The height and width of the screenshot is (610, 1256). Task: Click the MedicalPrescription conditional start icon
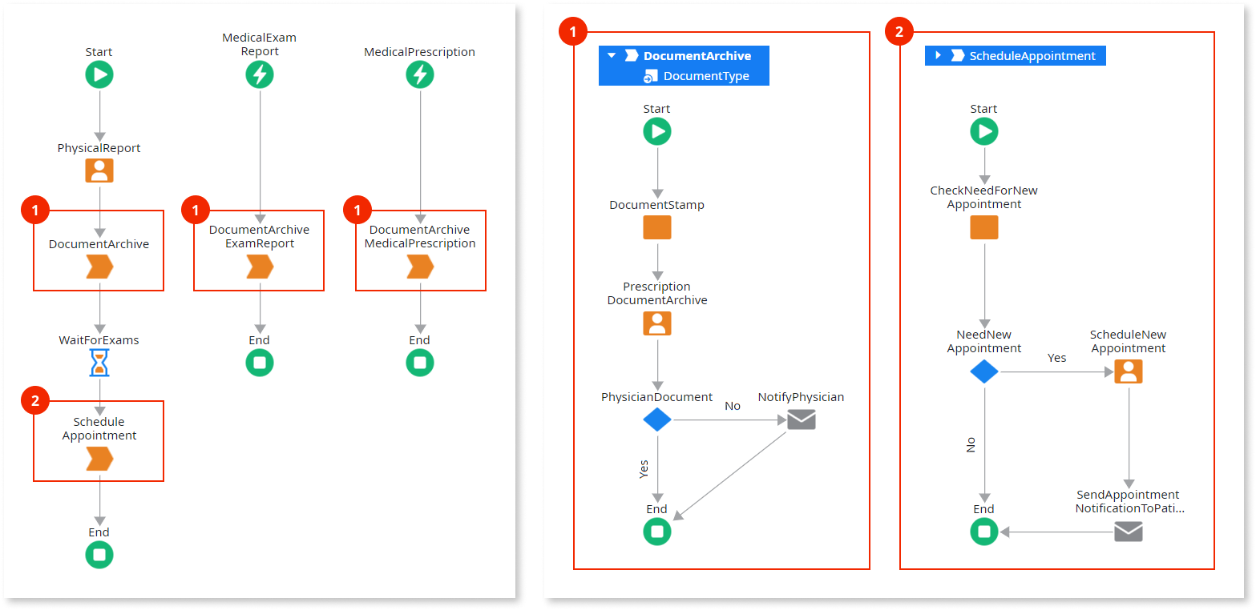420,75
